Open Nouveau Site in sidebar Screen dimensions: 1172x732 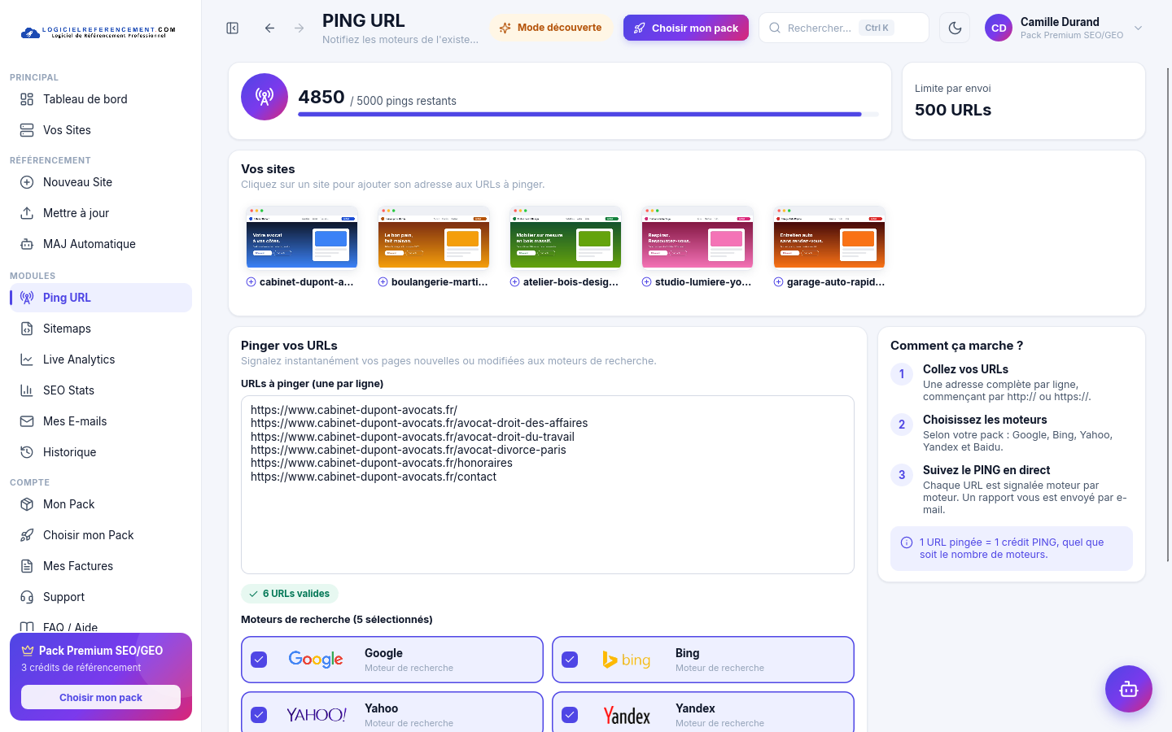101,182
